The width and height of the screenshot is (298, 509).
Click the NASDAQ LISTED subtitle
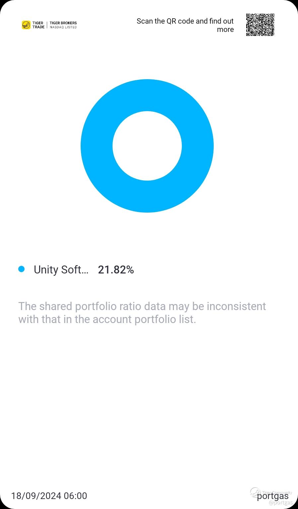[x=63, y=27]
